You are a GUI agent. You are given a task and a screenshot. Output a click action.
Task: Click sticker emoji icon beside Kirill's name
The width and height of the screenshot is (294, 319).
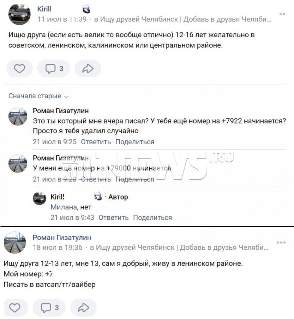pyautogui.click(x=86, y=9)
